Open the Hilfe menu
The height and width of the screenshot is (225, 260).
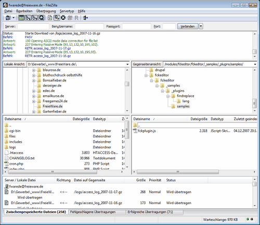click(82, 11)
